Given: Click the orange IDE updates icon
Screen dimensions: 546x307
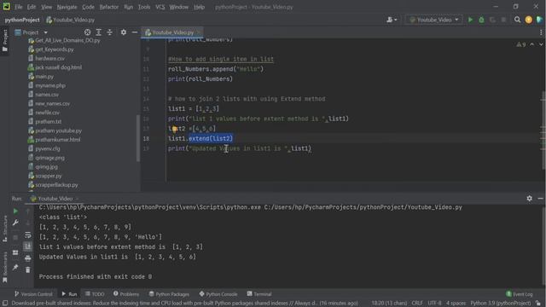Looking at the screenshot, I should 529,20.
